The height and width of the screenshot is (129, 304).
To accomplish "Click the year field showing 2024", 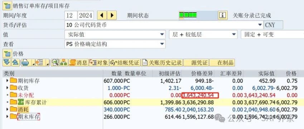I will click(x=86, y=15).
